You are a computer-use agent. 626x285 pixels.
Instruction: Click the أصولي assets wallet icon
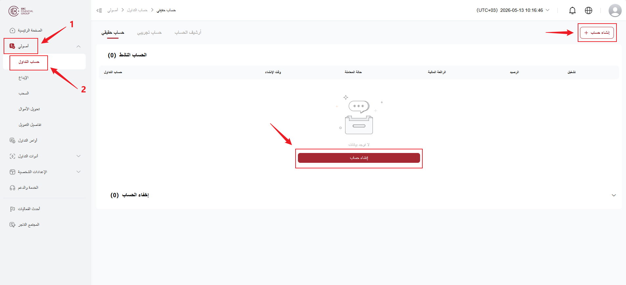coord(12,46)
